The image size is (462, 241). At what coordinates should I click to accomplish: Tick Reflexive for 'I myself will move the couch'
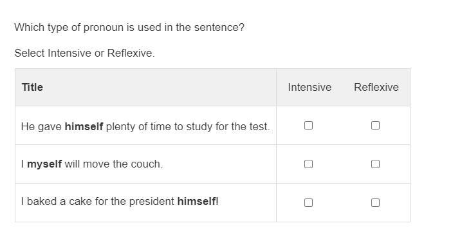coord(375,164)
